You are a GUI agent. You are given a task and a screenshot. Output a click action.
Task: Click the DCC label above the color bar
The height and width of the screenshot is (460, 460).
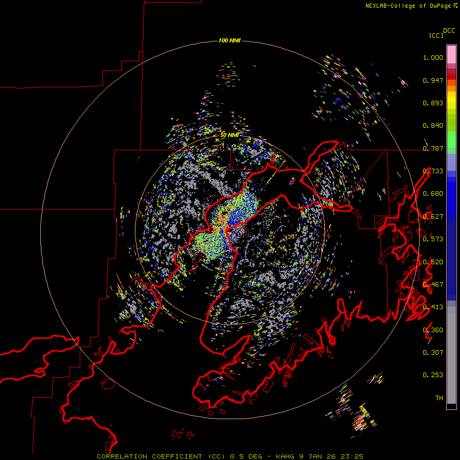click(449, 31)
